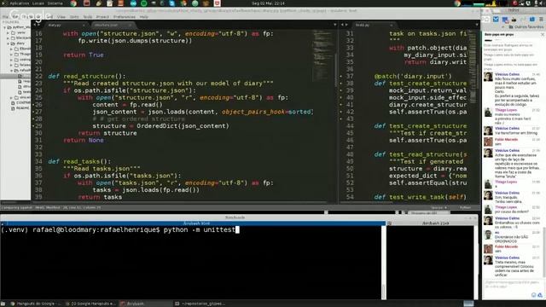The width and height of the screenshot is (546, 307).
Task: Click the left terminal pane scrollbar
Action: [x=384, y=262]
